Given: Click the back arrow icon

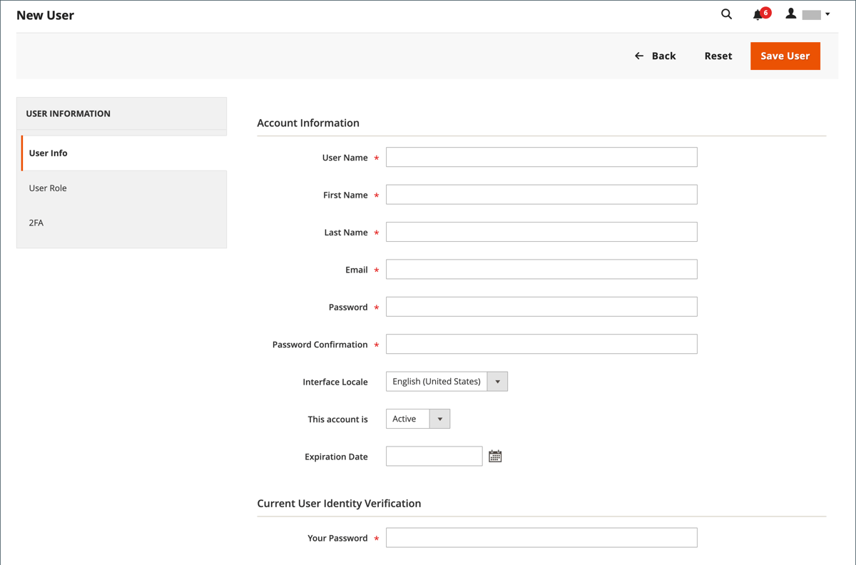Looking at the screenshot, I should click(x=638, y=56).
